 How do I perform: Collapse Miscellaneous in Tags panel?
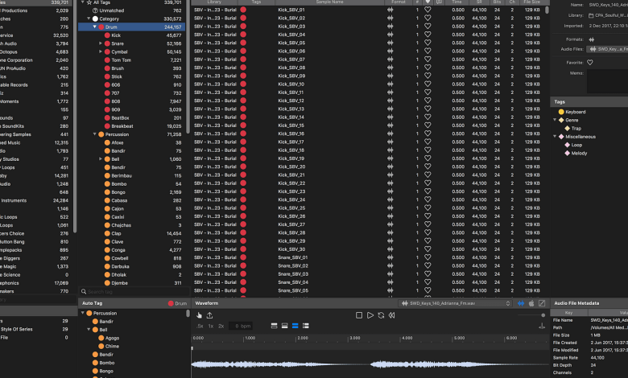pyautogui.click(x=555, y=137)
